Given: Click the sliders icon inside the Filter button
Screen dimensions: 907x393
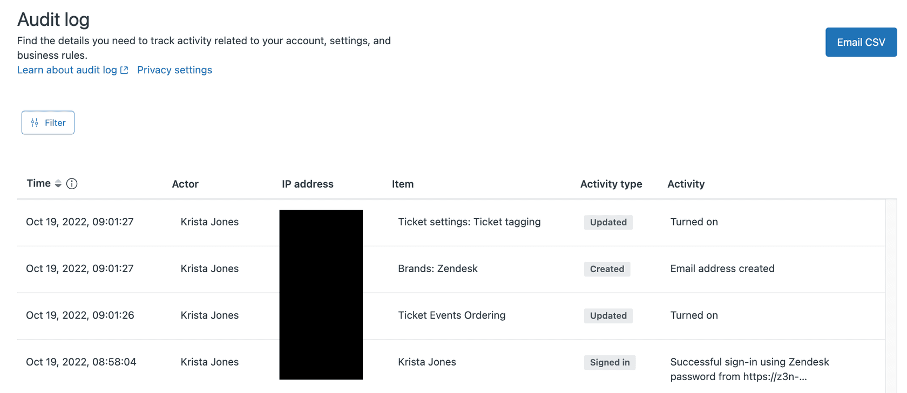Looking at the screenshot, I should (35, 122).
